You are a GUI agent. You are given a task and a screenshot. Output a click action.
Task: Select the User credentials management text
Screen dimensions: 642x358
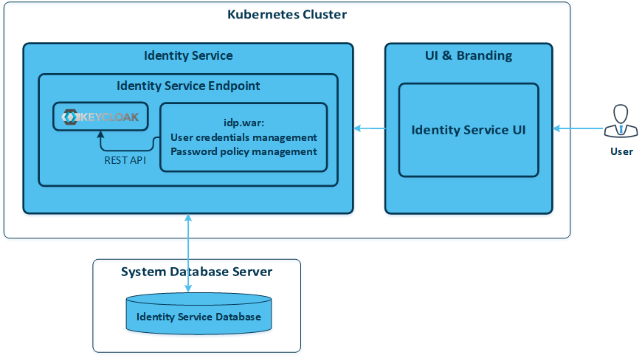pos(244,137)
